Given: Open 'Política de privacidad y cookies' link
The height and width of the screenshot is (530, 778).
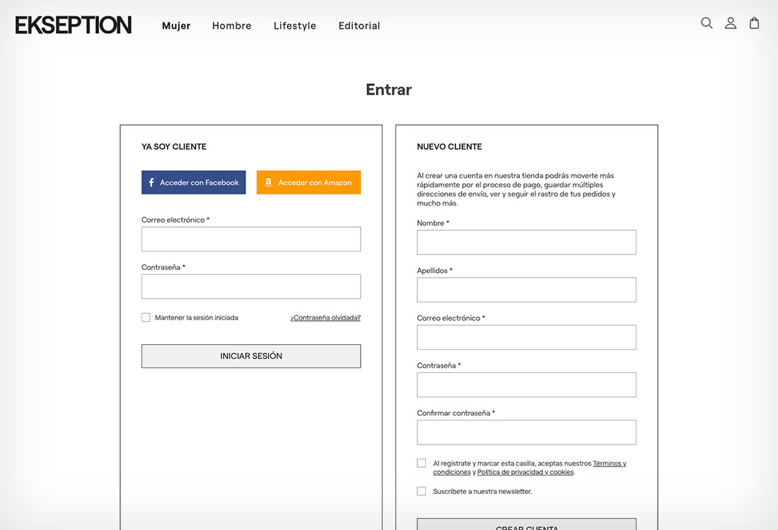Looking at the screenshot, I should pos(526,472).
